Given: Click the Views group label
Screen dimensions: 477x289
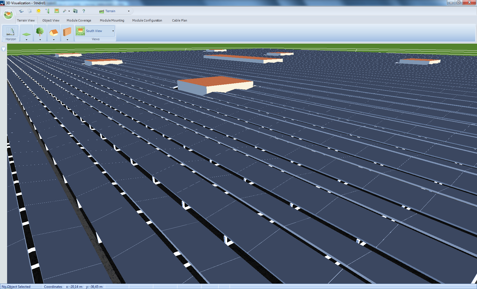Looking at the screenshot, I should [96, 39].
